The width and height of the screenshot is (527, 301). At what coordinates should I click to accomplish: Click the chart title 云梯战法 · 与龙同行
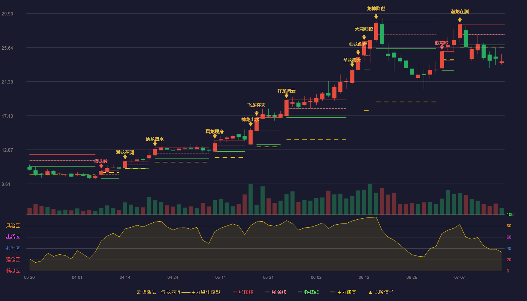[158, 292]
